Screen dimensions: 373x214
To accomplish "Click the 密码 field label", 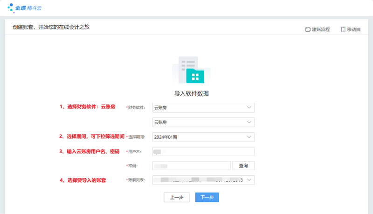I will click(132, 166).
